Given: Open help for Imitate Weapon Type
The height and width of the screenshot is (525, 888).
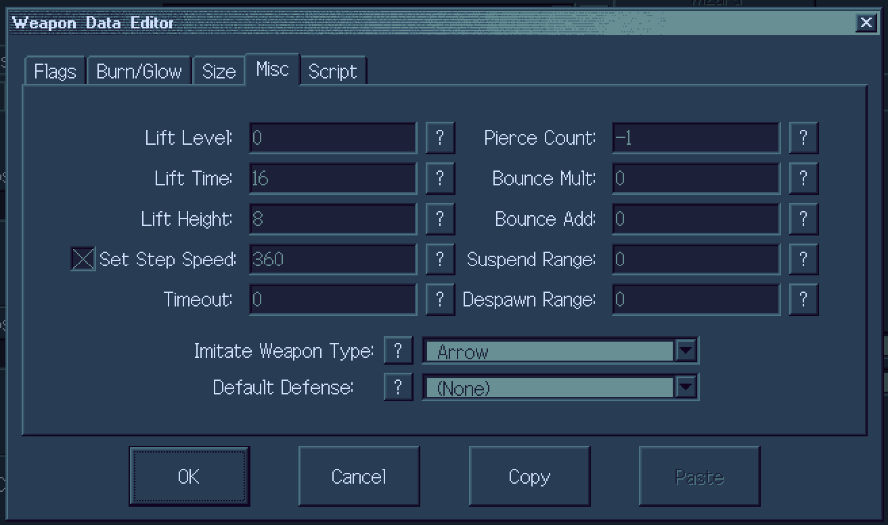Looking at the screenshot, I should [x=398, y=350].
